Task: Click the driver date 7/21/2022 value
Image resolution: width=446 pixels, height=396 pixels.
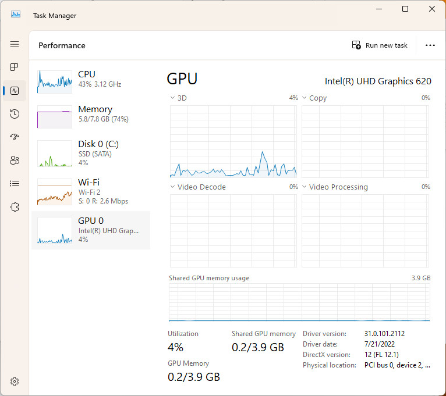Action: [x=380, y=344]
